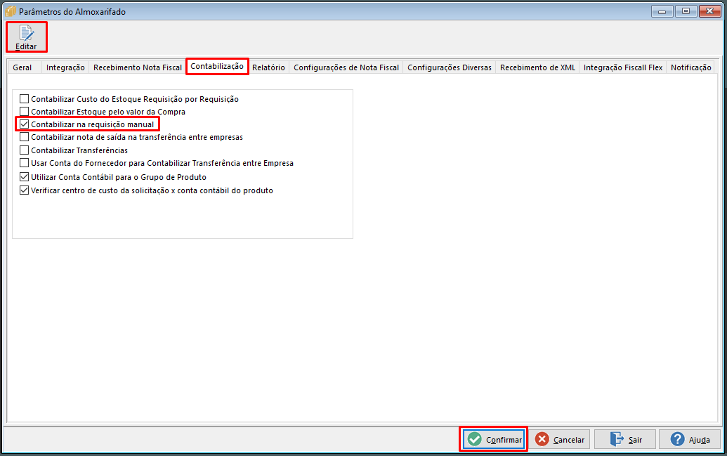Click the Cancelar button
This screenshot has height=456, width=727.
560,439
